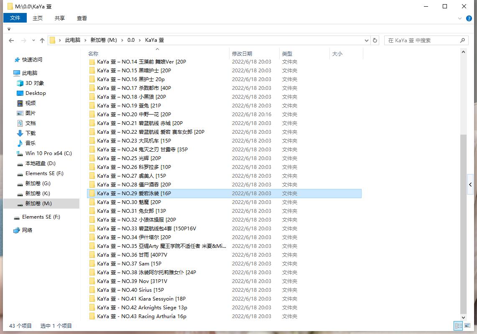Expand the breadcrumb chevron after 0.0
The image size is (477, 334).
[140, 40]
